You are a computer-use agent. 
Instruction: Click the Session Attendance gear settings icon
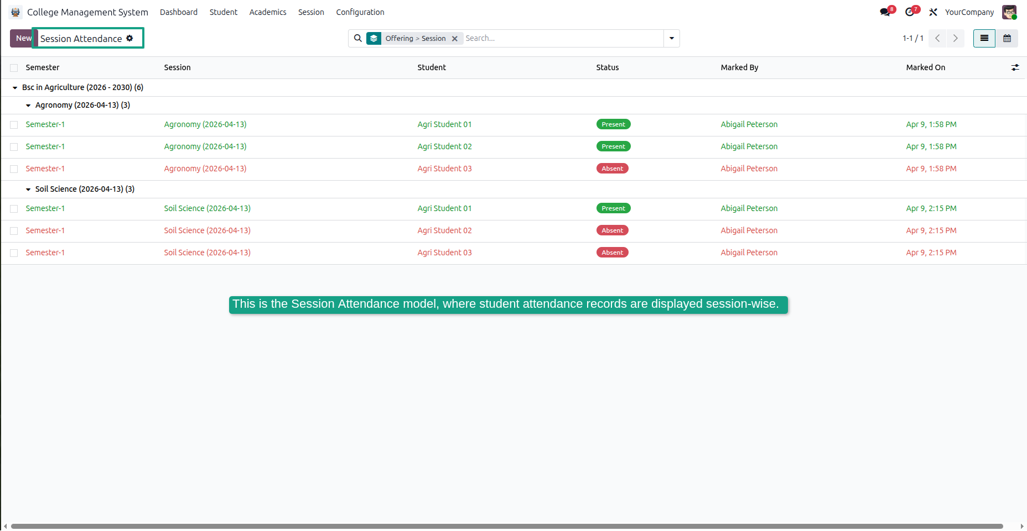click(x=129, y=38)
